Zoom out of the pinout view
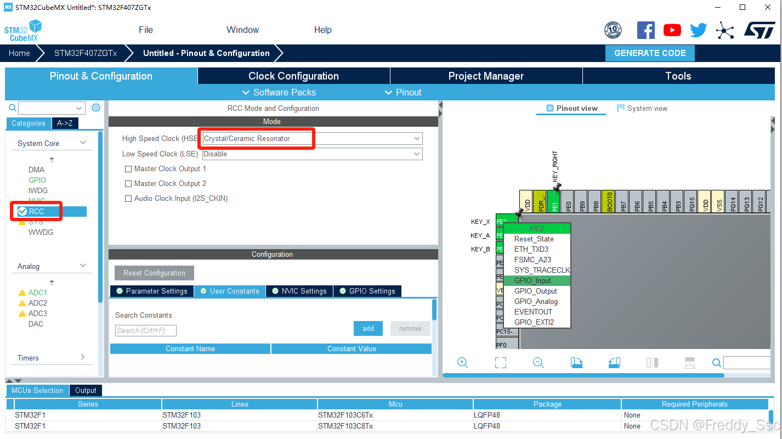Image resolution: width=782 pixels, height=439 pixels. pos(539,363)
